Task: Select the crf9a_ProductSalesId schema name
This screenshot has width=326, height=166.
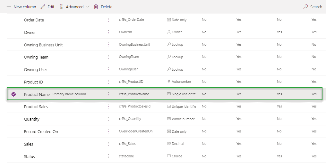Action: pos(135,106)
